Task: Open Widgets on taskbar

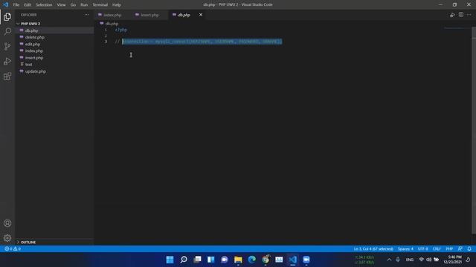Action: click(x=211, y=260)
